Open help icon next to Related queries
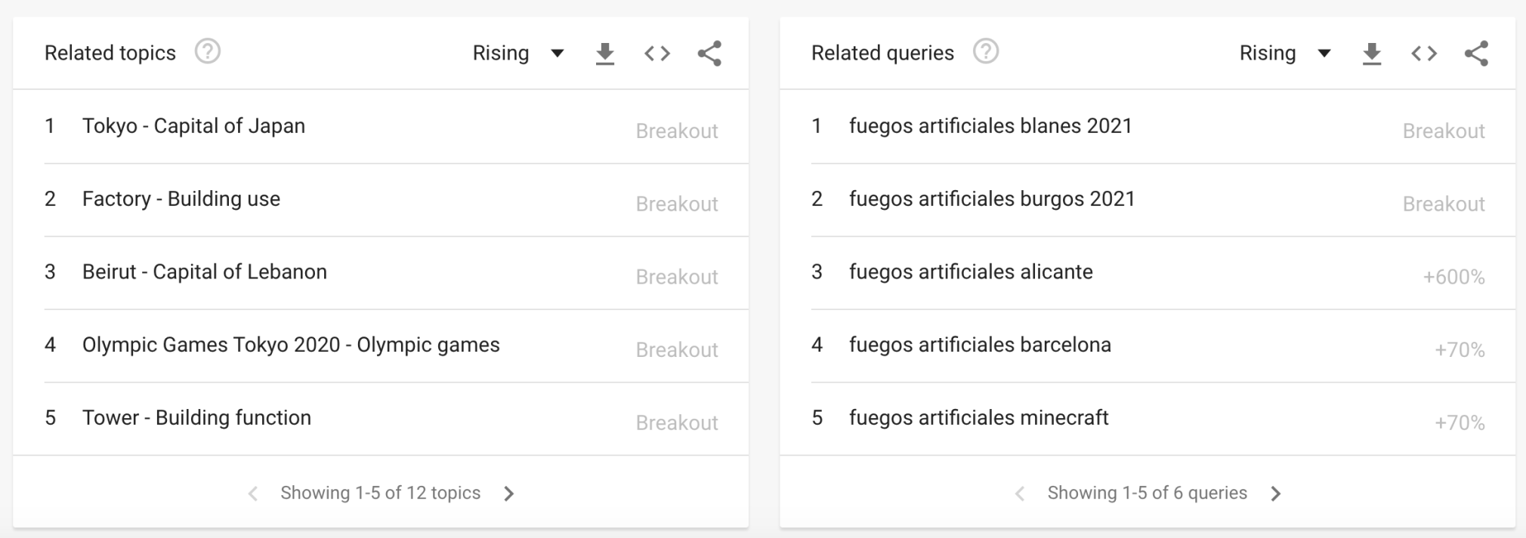The image size is (1526, 538). (986, 52)
